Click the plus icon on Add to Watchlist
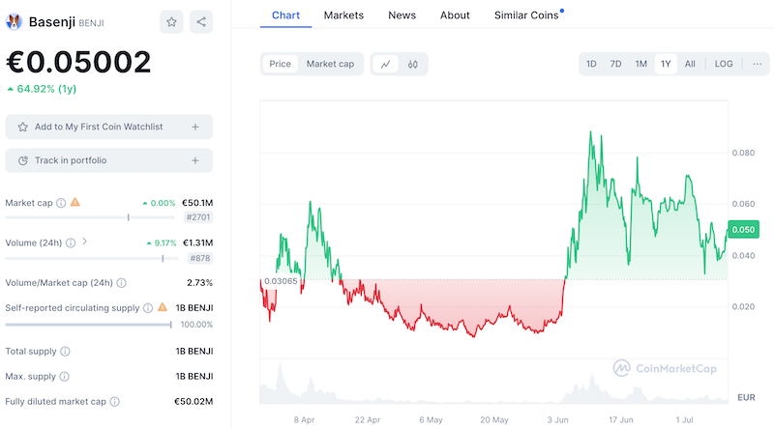This screenshot has height=429, width=774. 195,127
